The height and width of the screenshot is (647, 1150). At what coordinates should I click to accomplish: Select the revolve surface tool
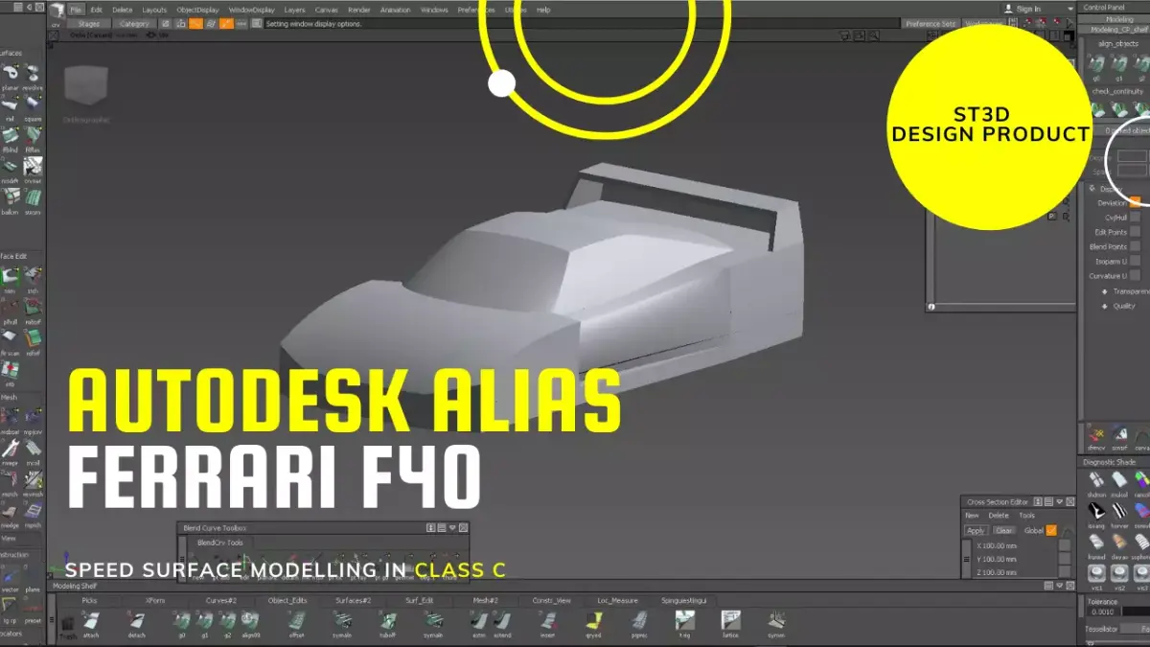[33, 75]
